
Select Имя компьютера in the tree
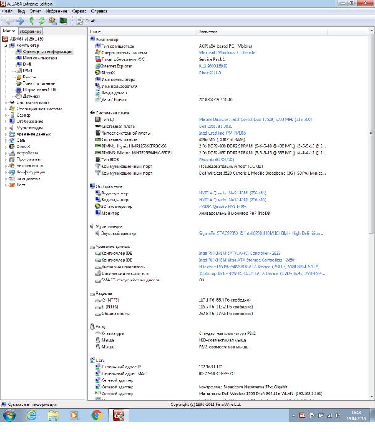point(40,58)
